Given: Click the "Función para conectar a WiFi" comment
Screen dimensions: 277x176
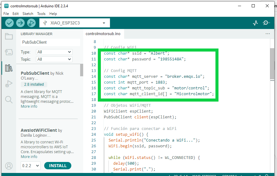Looking at the screenshot, I should [x=140, y=129].
